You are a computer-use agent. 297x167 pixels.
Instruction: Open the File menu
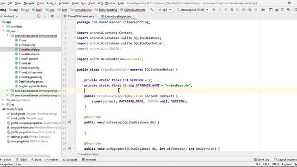point(2,3)
